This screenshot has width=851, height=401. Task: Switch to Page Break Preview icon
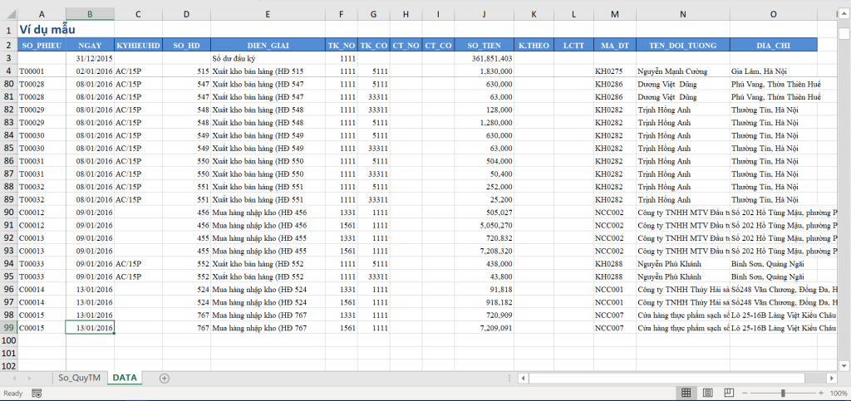pos(730,393)
